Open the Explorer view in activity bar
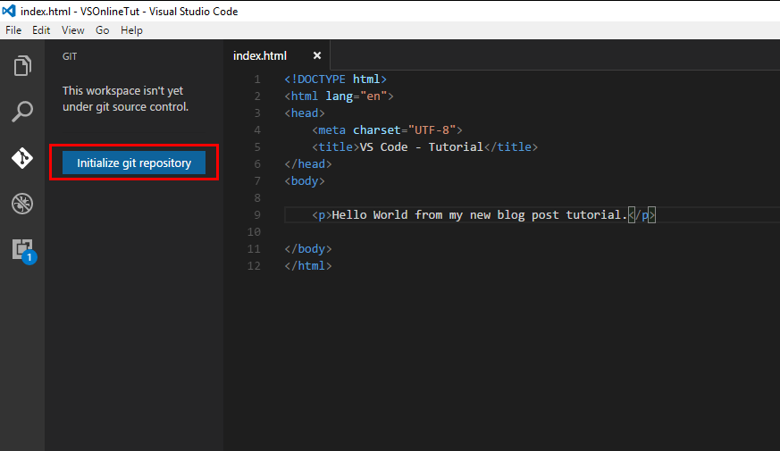 point(22,66)
